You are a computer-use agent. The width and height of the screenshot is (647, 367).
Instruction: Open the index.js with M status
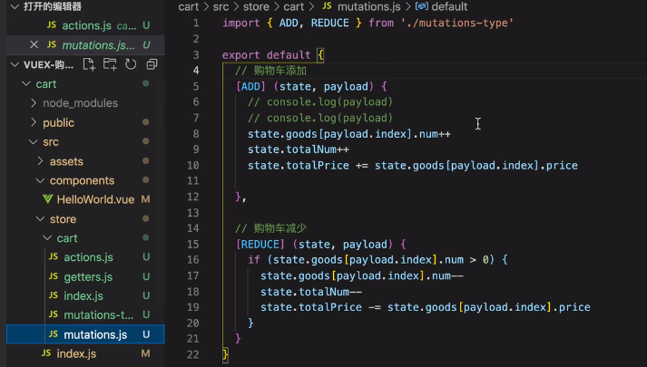coord(76,353)
